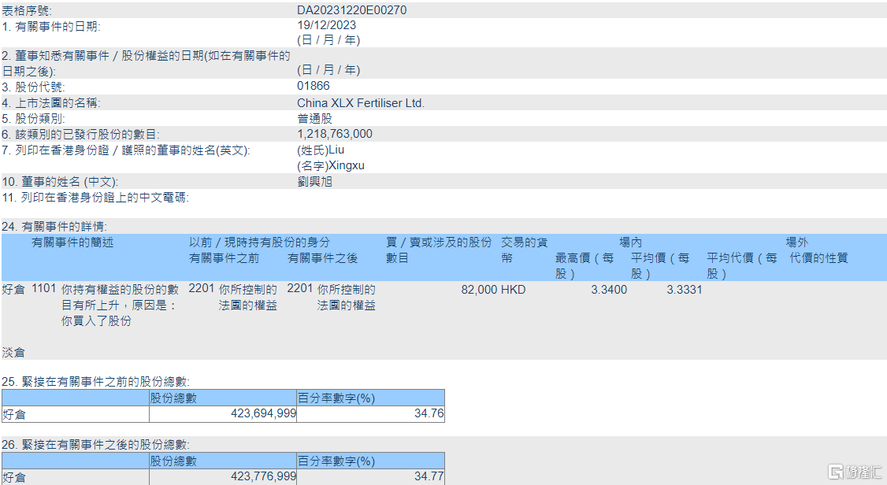
Task: Click the 淡倉 row label
Action: tap(13, 353)
